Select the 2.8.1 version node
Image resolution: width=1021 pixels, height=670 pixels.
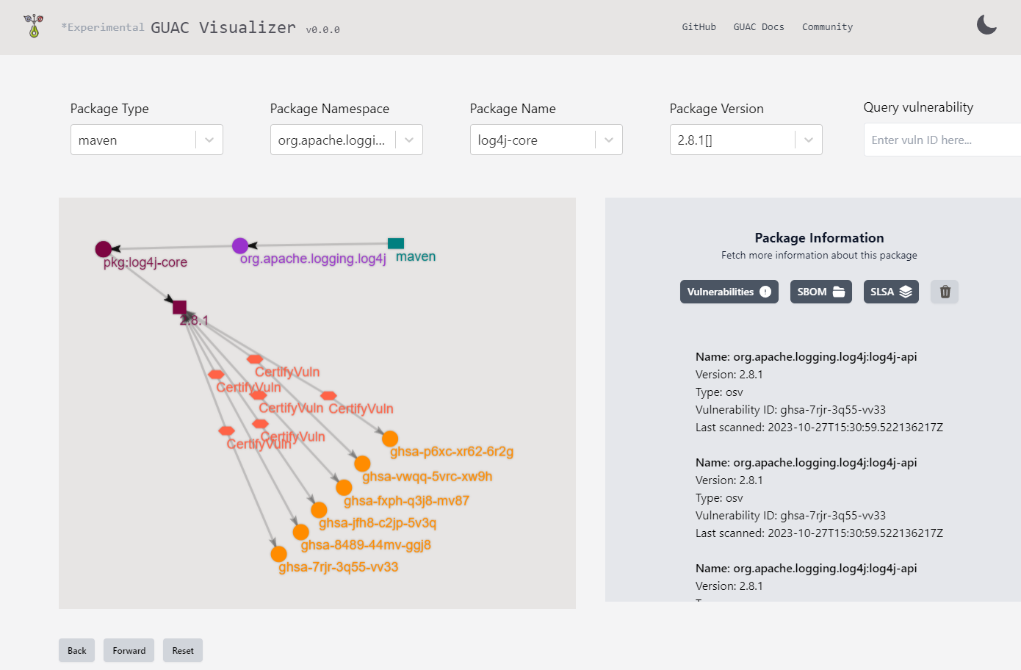tap(180, 307)
